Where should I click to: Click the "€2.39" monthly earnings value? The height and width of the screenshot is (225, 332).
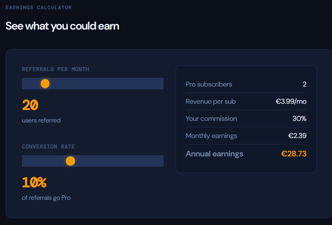pos(297,136)
